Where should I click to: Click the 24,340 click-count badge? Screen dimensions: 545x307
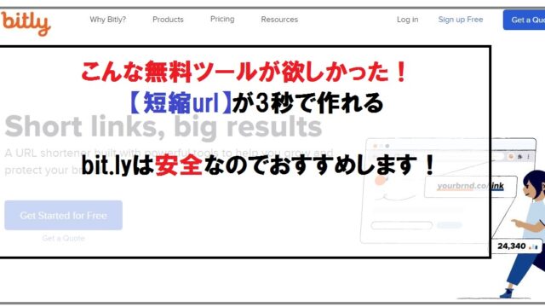(x=516, y=246)
